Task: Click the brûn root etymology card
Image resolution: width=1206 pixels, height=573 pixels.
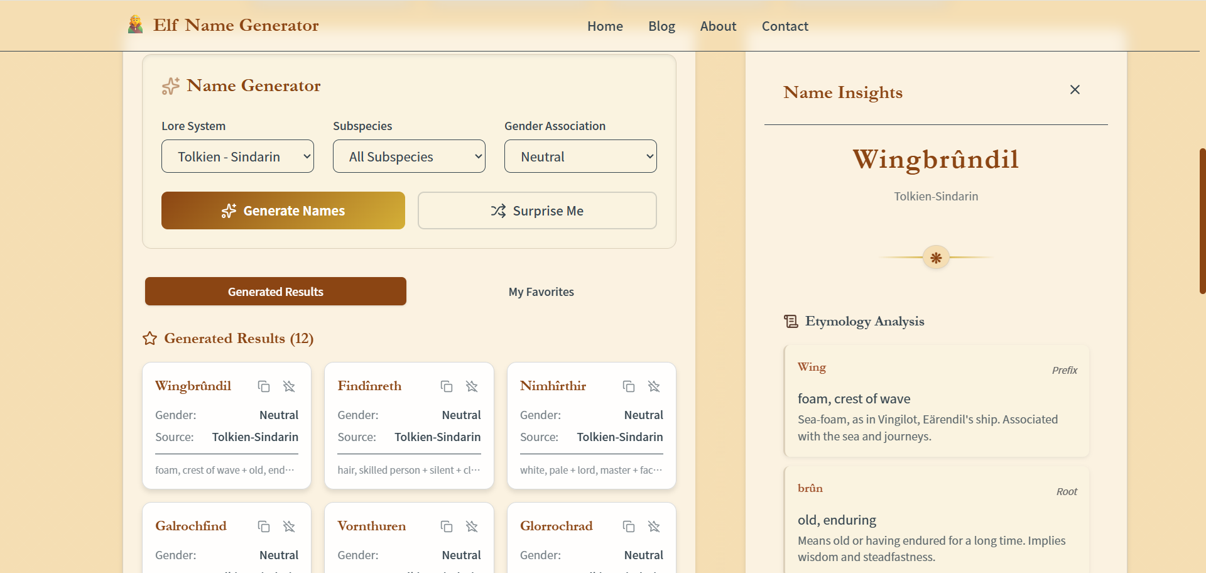Action: click(x=937, y=520)
